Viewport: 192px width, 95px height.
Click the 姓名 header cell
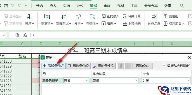[22, 56]
